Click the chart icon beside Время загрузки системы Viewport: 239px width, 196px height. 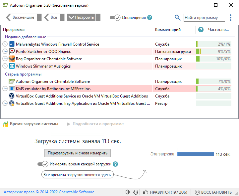pyautogui.click(x=6, y=124)
